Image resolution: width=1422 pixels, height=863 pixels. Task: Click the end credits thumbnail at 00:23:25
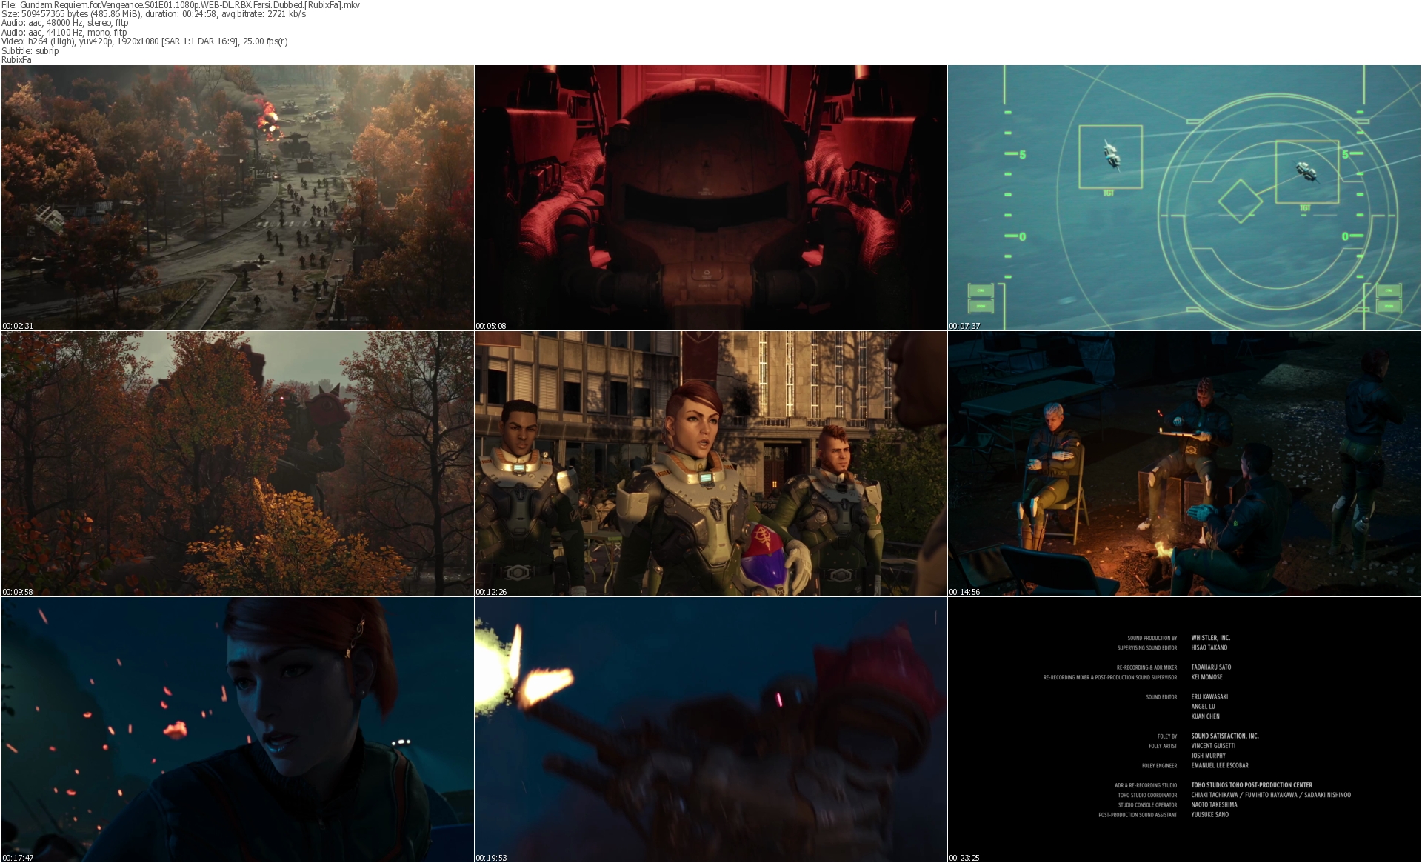click(1184, 729)
